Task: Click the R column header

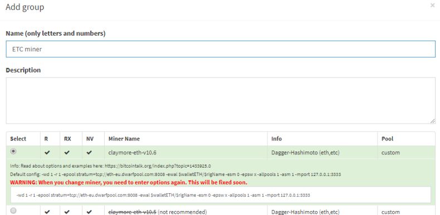Action: (x=46, y=139)
